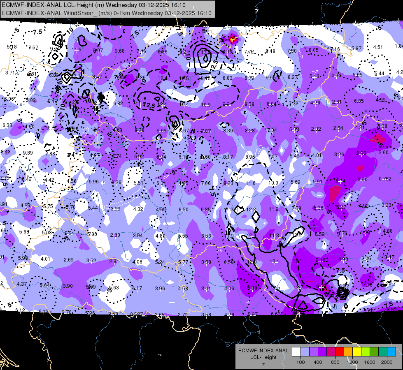Click the yellow legend swatch
The image size is (403, 370).
(357, 352)
